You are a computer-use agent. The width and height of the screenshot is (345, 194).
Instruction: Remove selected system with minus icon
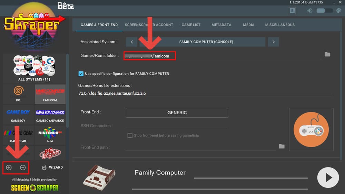[23, 168]
